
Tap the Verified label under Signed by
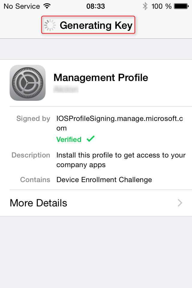[x=69, y=139]
